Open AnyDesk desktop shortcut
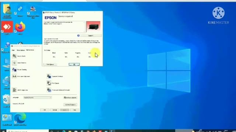This screenshot has width=236, height=132. click(7, 28)
